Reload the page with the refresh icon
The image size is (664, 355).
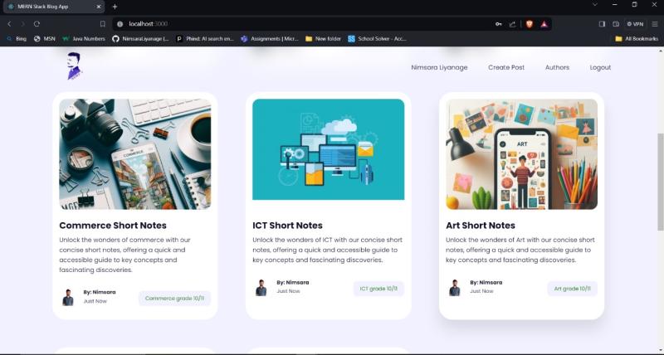click(37, 24)
